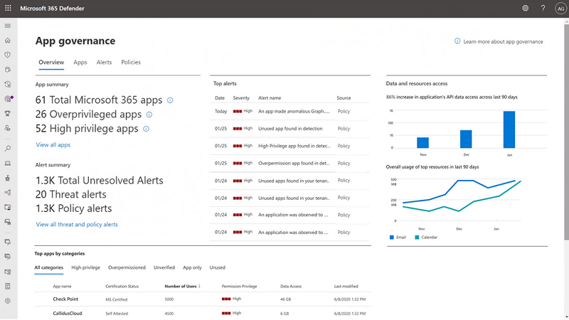
Task: Sort by Number of Users column
Action: pos(183,287)
